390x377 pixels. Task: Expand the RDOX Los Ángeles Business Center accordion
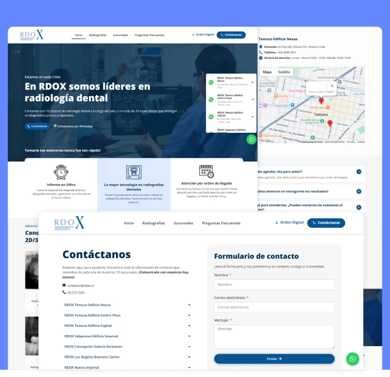click(x=127, y=357)
